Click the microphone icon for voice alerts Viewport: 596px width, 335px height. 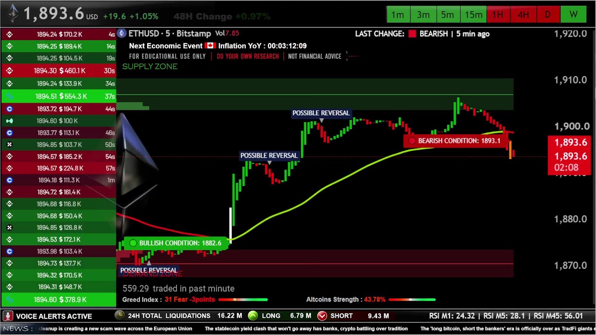pyautogui.click(x=7, y=316)
